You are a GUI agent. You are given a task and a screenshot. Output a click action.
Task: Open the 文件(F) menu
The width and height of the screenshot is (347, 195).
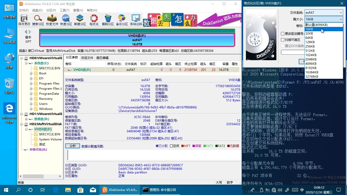point(24,10)
